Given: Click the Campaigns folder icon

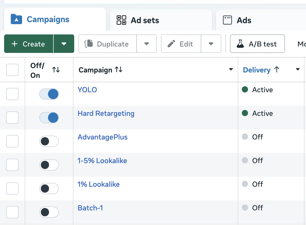Looking at the screenshot, I should [16, 19].
